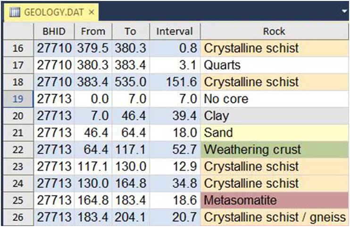Select the Quarts rock cell
Viewport: 350px width, 227px height.
pyautogui.click(x=275, y=65)
